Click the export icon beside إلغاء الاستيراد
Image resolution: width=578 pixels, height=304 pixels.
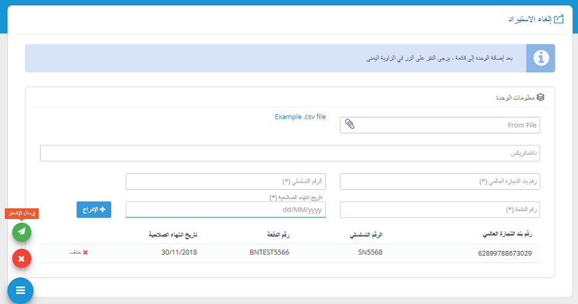[559, 19]
